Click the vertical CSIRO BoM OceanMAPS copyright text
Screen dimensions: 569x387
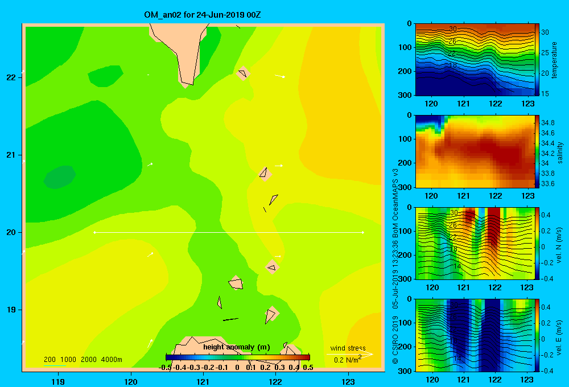point(395,266)
